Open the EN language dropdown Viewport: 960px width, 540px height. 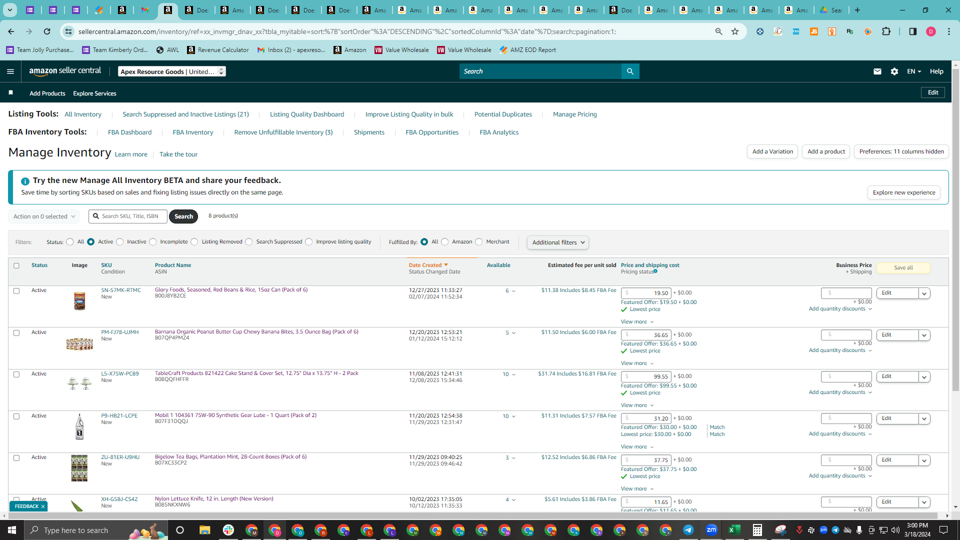pyautogui.click(x=914, y=71)
